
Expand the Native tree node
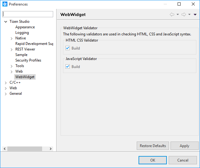coord(11,38)
